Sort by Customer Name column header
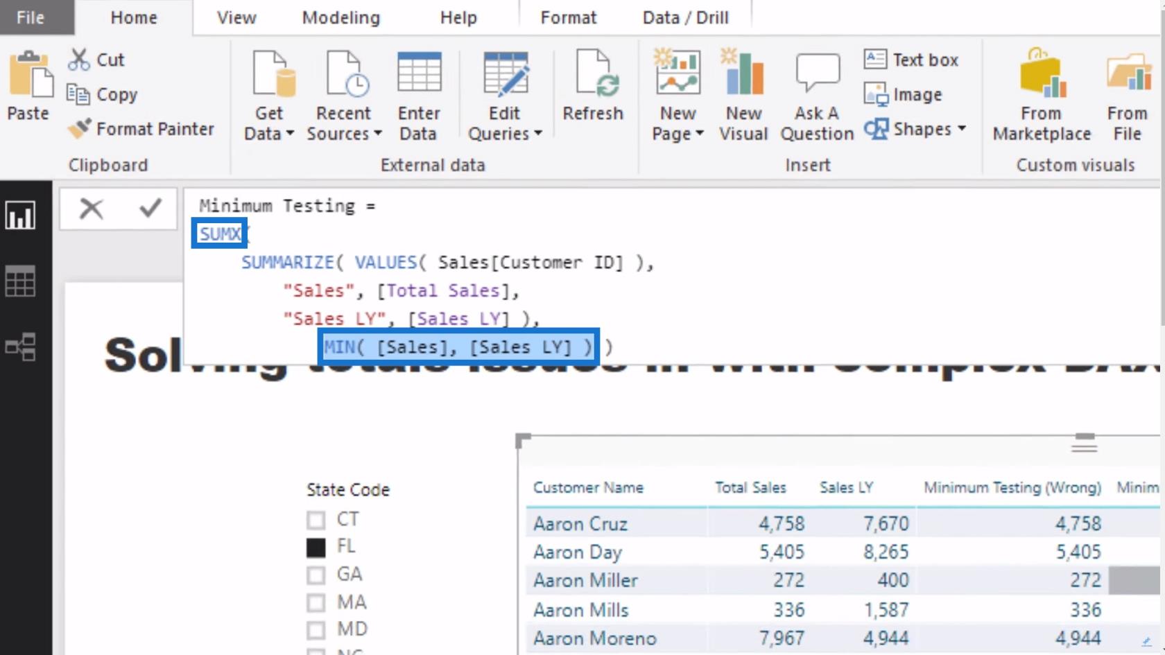Viewport: 1165px width, 655px height. click(588, 488)
